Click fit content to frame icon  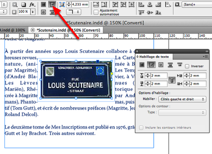point(115,5)
